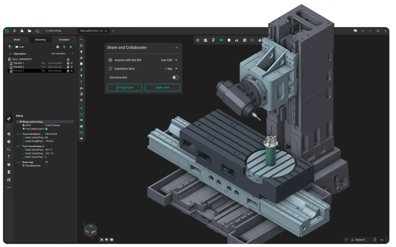Screen dimensions: 396x247
Task: Click the Open chat button
Action: tap(162, 87)
